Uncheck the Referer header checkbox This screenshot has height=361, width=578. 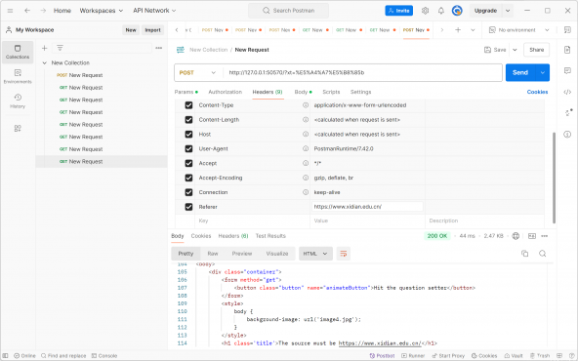188,207
